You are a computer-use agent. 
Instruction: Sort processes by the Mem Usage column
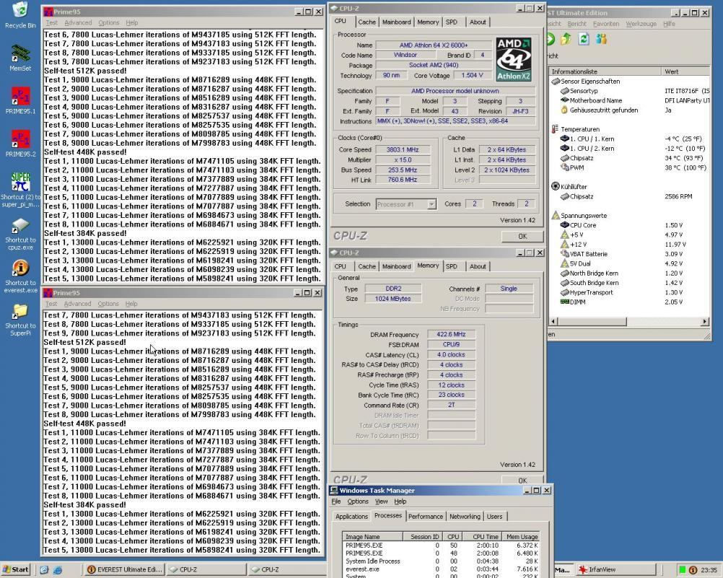(520, 536)
